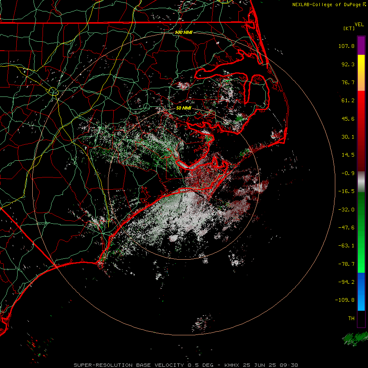This screenshot has width=368, height=368.
Task: Select the 45.6 scale value
Action: click(348, 119)
